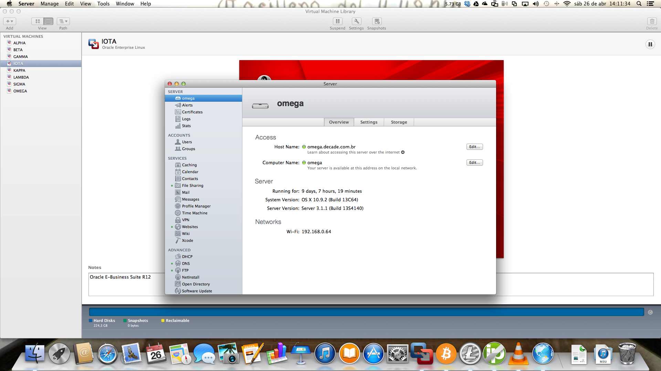Viewport: 661px width, 371px height.
Task: Click the Delete trash toolbar icon
Action: [652, 21]
